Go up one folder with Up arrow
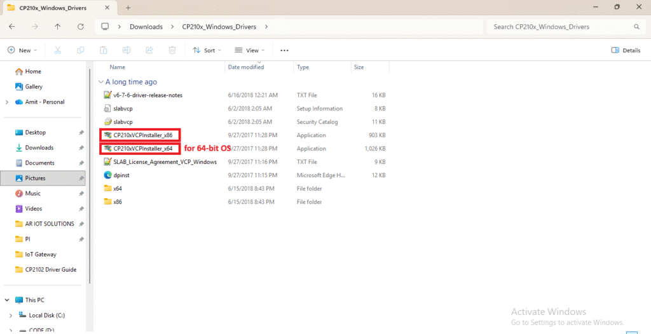This screenshot has height=334, width=651. click(58, 27)
